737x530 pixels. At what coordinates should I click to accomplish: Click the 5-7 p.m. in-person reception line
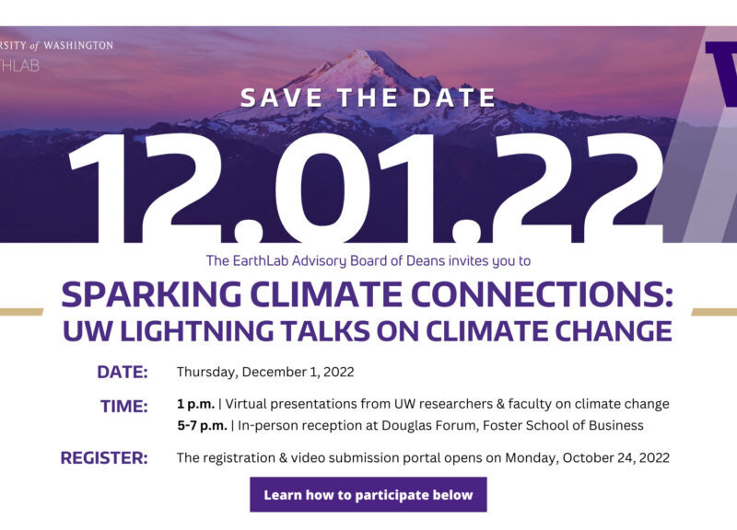click(410, 425)
